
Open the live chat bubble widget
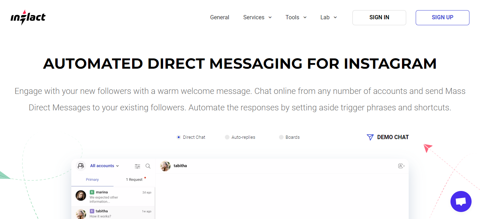tap(461, 201)
